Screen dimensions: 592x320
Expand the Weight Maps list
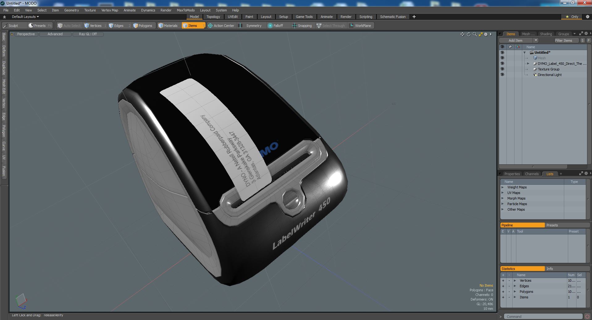pos(502,187)
